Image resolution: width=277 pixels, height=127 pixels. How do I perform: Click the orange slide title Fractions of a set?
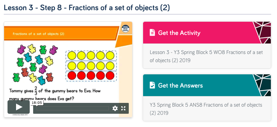pos(39,34)
